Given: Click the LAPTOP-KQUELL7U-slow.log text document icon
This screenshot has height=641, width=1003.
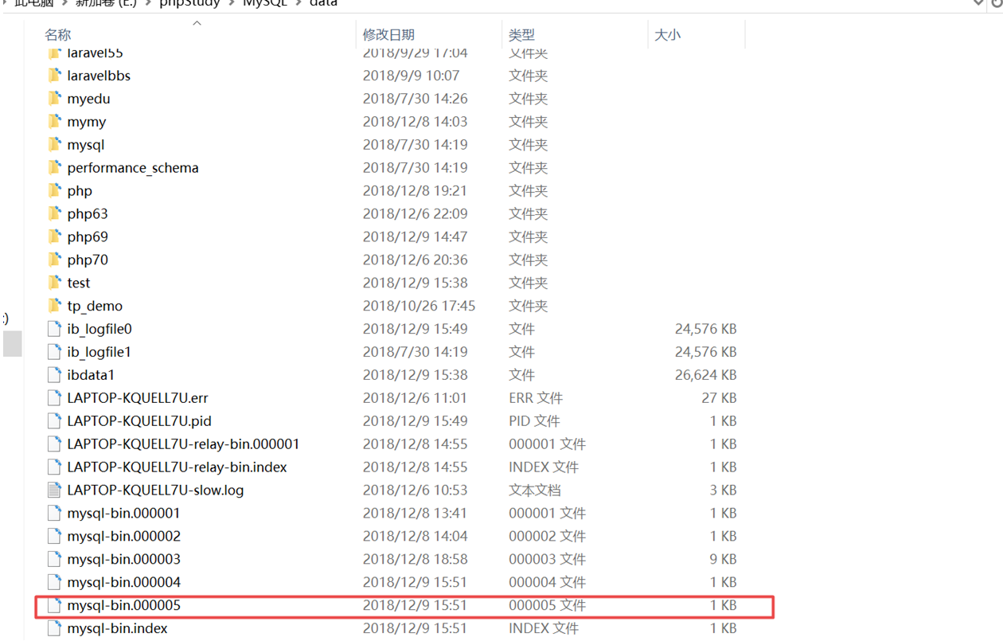Looking at the screenshot, I should [x=54, y=491].
